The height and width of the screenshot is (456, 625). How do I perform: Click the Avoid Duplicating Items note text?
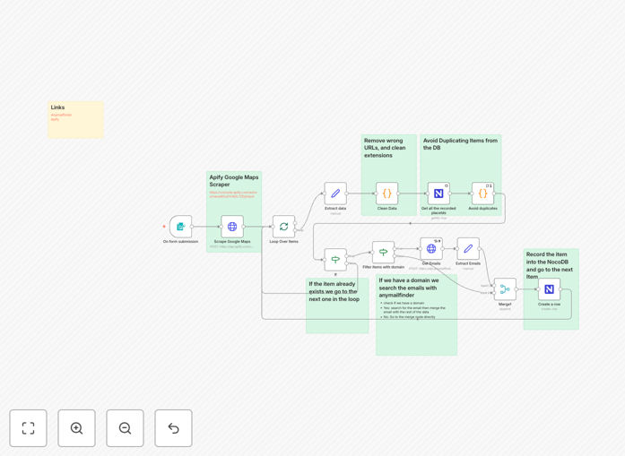(x=460, y=143)
